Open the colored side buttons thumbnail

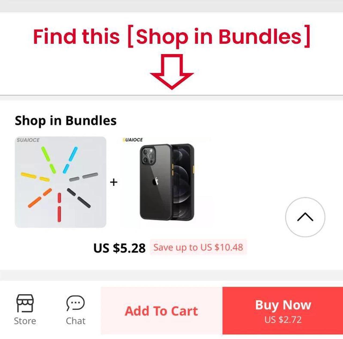(x=61, y=182)
